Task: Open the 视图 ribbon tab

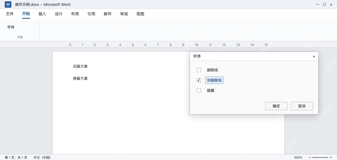Action: (x=140, y=14)
